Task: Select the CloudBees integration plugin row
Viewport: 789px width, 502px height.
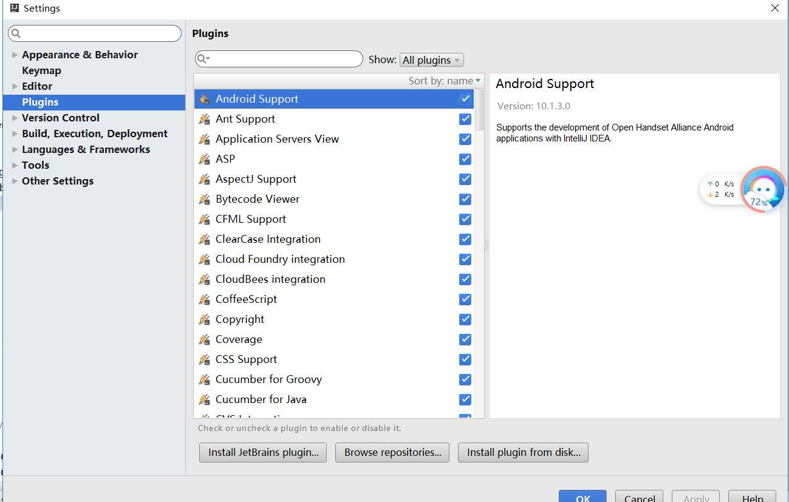Action: coord(334,279)
